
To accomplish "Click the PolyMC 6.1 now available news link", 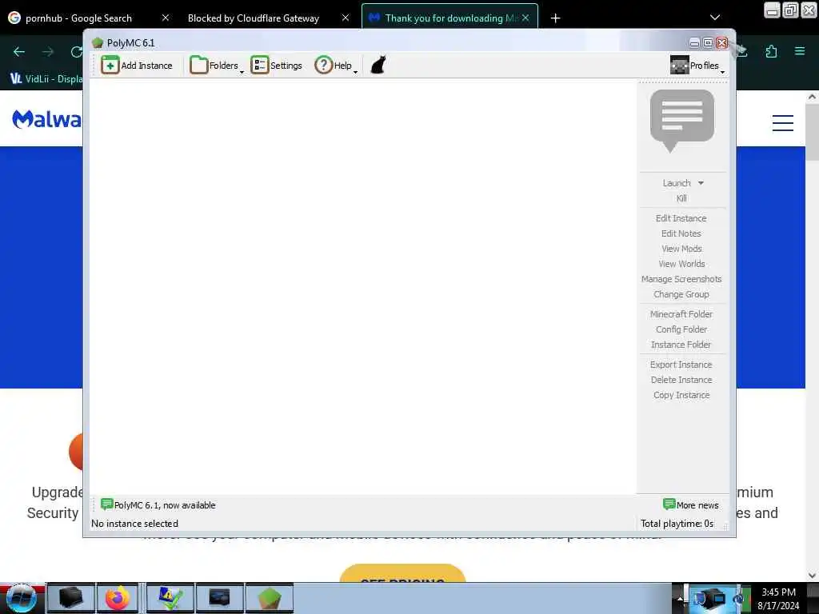I will pyautogui.click(x=158, y=505).
